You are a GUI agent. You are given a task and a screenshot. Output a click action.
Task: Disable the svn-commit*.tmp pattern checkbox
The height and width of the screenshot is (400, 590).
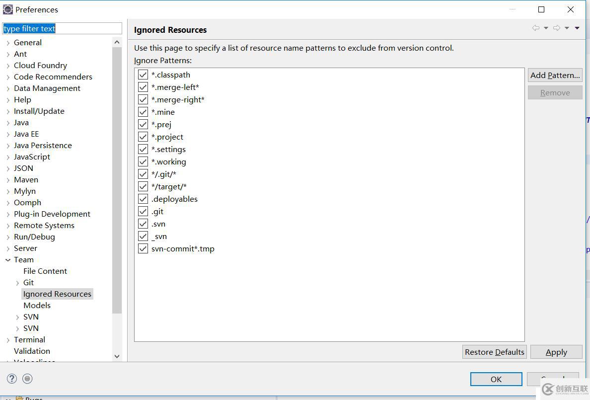click(143, 248)
